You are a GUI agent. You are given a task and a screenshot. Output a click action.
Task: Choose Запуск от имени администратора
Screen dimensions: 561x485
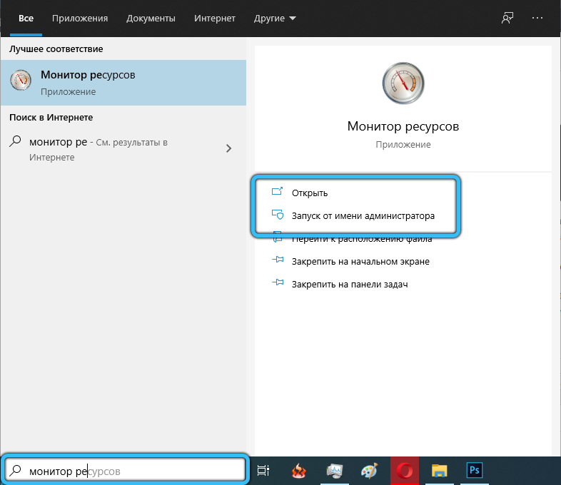tap(363, 215)
